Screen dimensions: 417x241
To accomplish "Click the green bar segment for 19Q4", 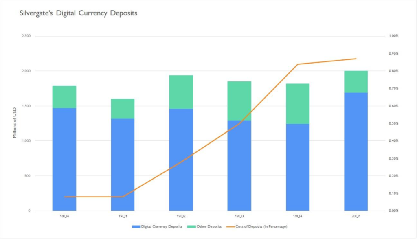I will [x=298, y=104].
